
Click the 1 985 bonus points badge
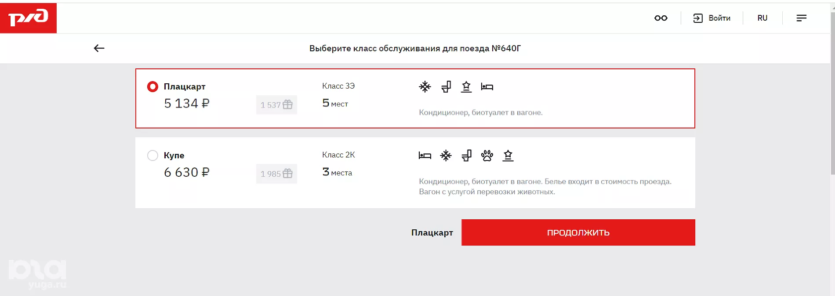click(276, 174)
